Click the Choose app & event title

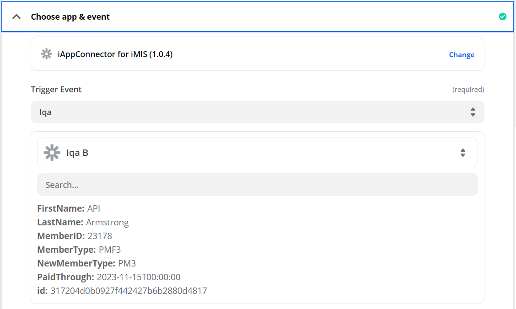pyautogui.click(x=70, y=17)
